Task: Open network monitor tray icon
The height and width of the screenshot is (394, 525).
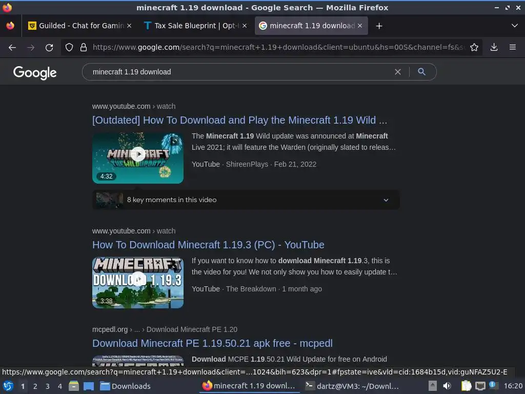Action: point(480,386)
